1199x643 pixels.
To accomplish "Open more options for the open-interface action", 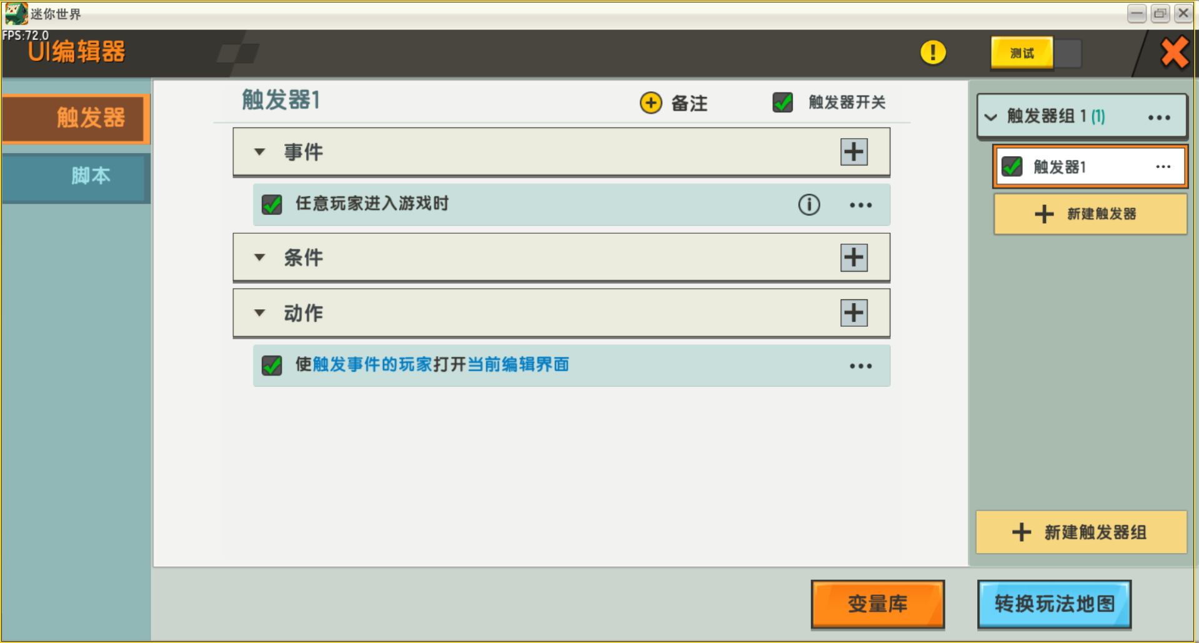I will (x=860, y=366).
